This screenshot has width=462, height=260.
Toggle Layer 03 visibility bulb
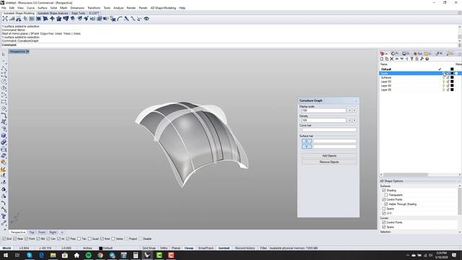coord(443,82)
